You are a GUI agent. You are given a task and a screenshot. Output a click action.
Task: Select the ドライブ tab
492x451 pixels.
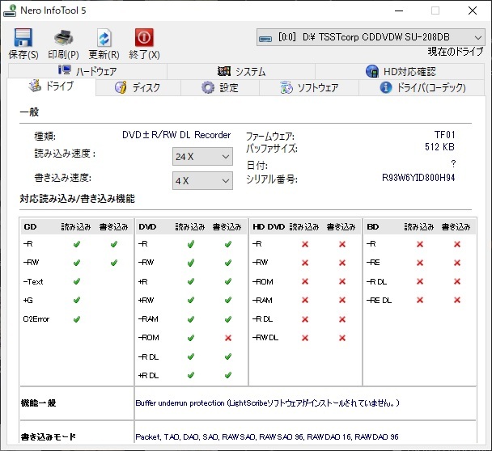[52, 86]
